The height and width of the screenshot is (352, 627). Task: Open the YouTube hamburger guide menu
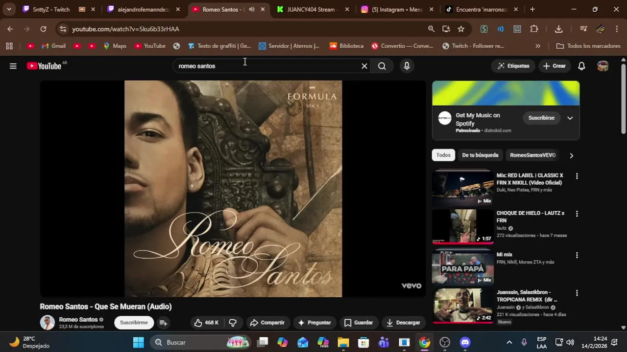(x=13, y=66)
